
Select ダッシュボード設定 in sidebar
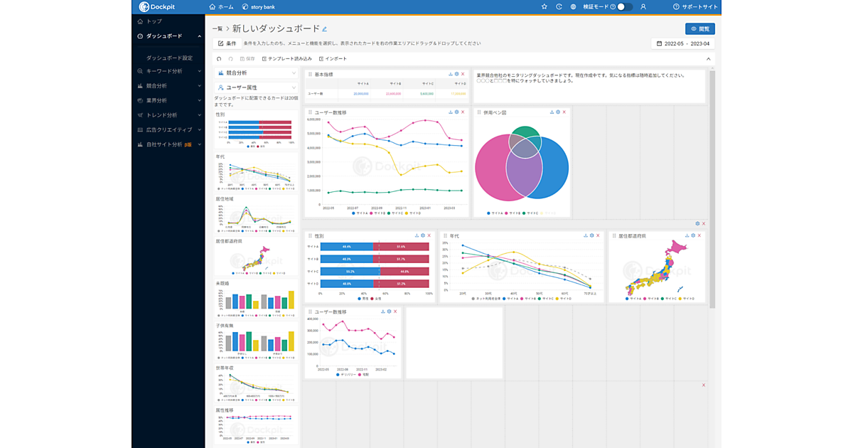pyautogui.click(x=169, y=58)
